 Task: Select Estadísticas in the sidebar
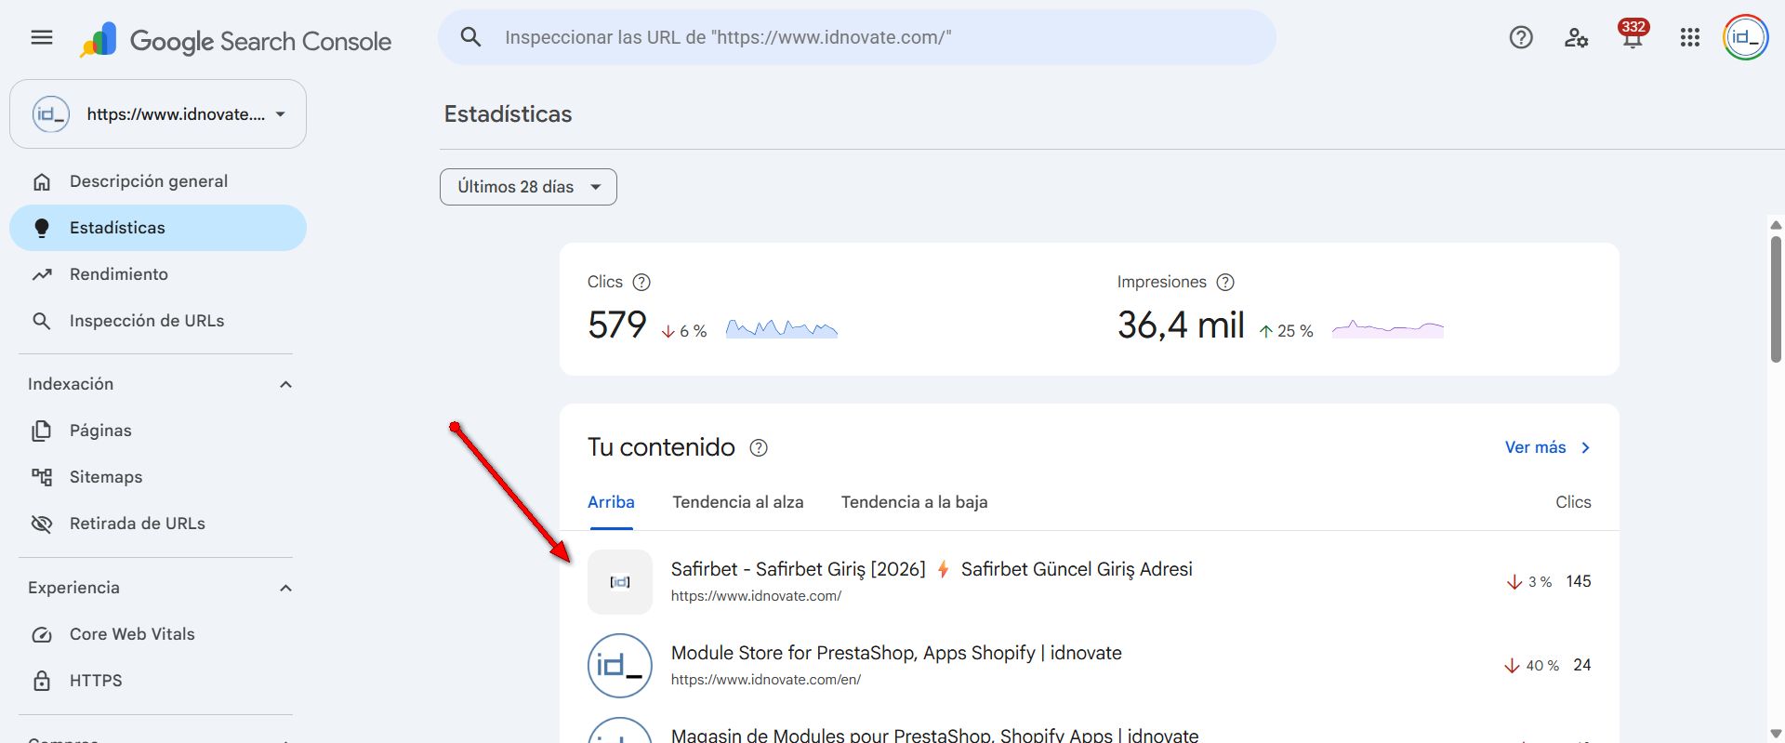tap(158, 229)
